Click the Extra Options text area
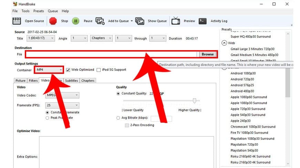The image size is (300, 168). [x=126, y=152]
